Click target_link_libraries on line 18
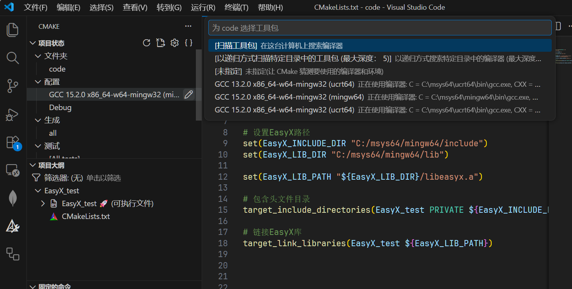The height and width of the screenshot is (289, 572). (294, 243)
